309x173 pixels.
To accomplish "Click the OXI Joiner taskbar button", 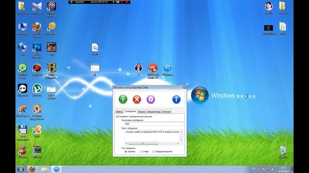I will (56, 169).
